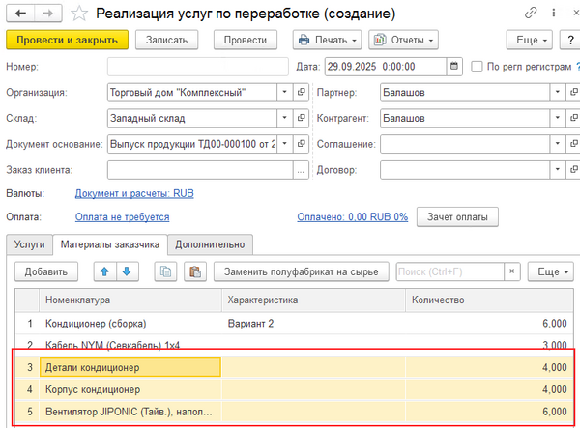Enable the 'По регл регистрам' checkbox
Screen dimensions: 580x428
click(478, 67)
